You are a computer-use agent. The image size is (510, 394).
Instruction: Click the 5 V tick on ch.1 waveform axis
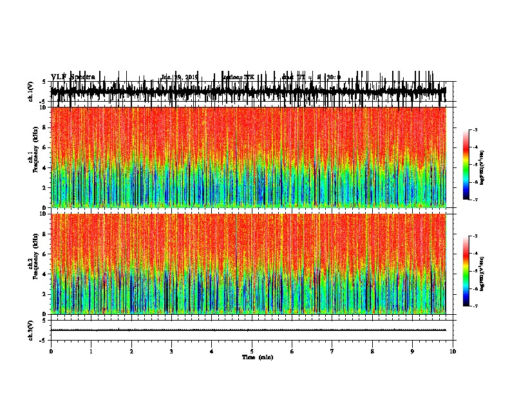[x=44, y=82]
